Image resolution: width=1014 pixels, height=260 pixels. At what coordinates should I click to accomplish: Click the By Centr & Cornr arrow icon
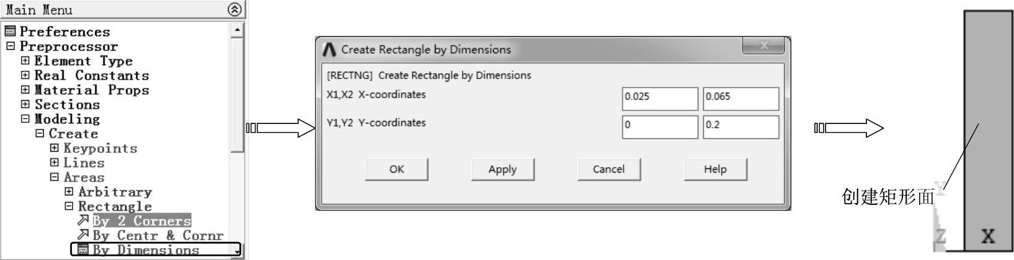tap(83, 235)
